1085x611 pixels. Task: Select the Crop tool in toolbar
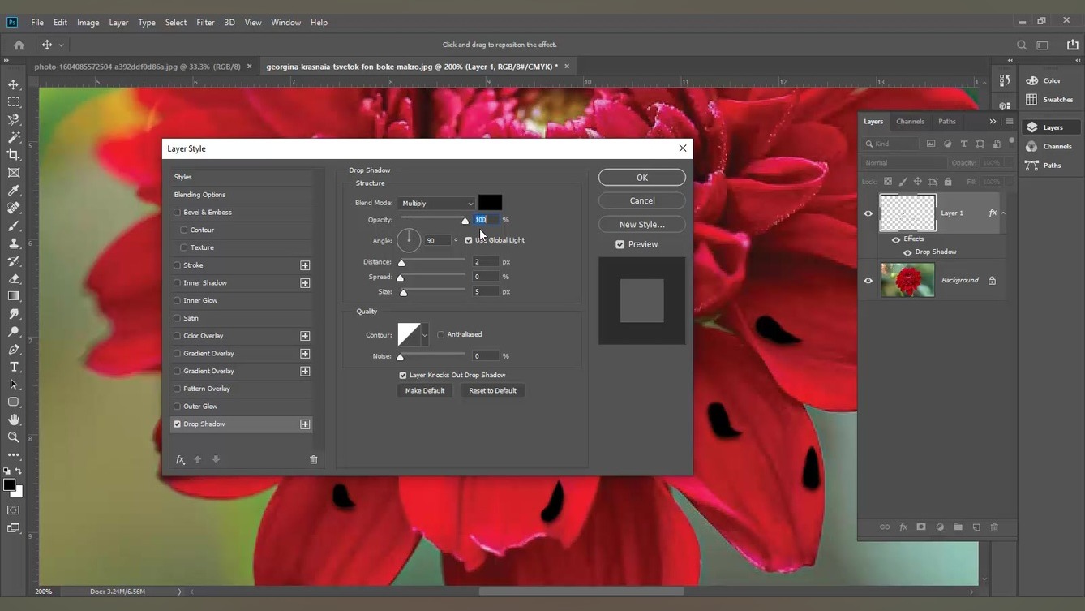pos(14,155)
